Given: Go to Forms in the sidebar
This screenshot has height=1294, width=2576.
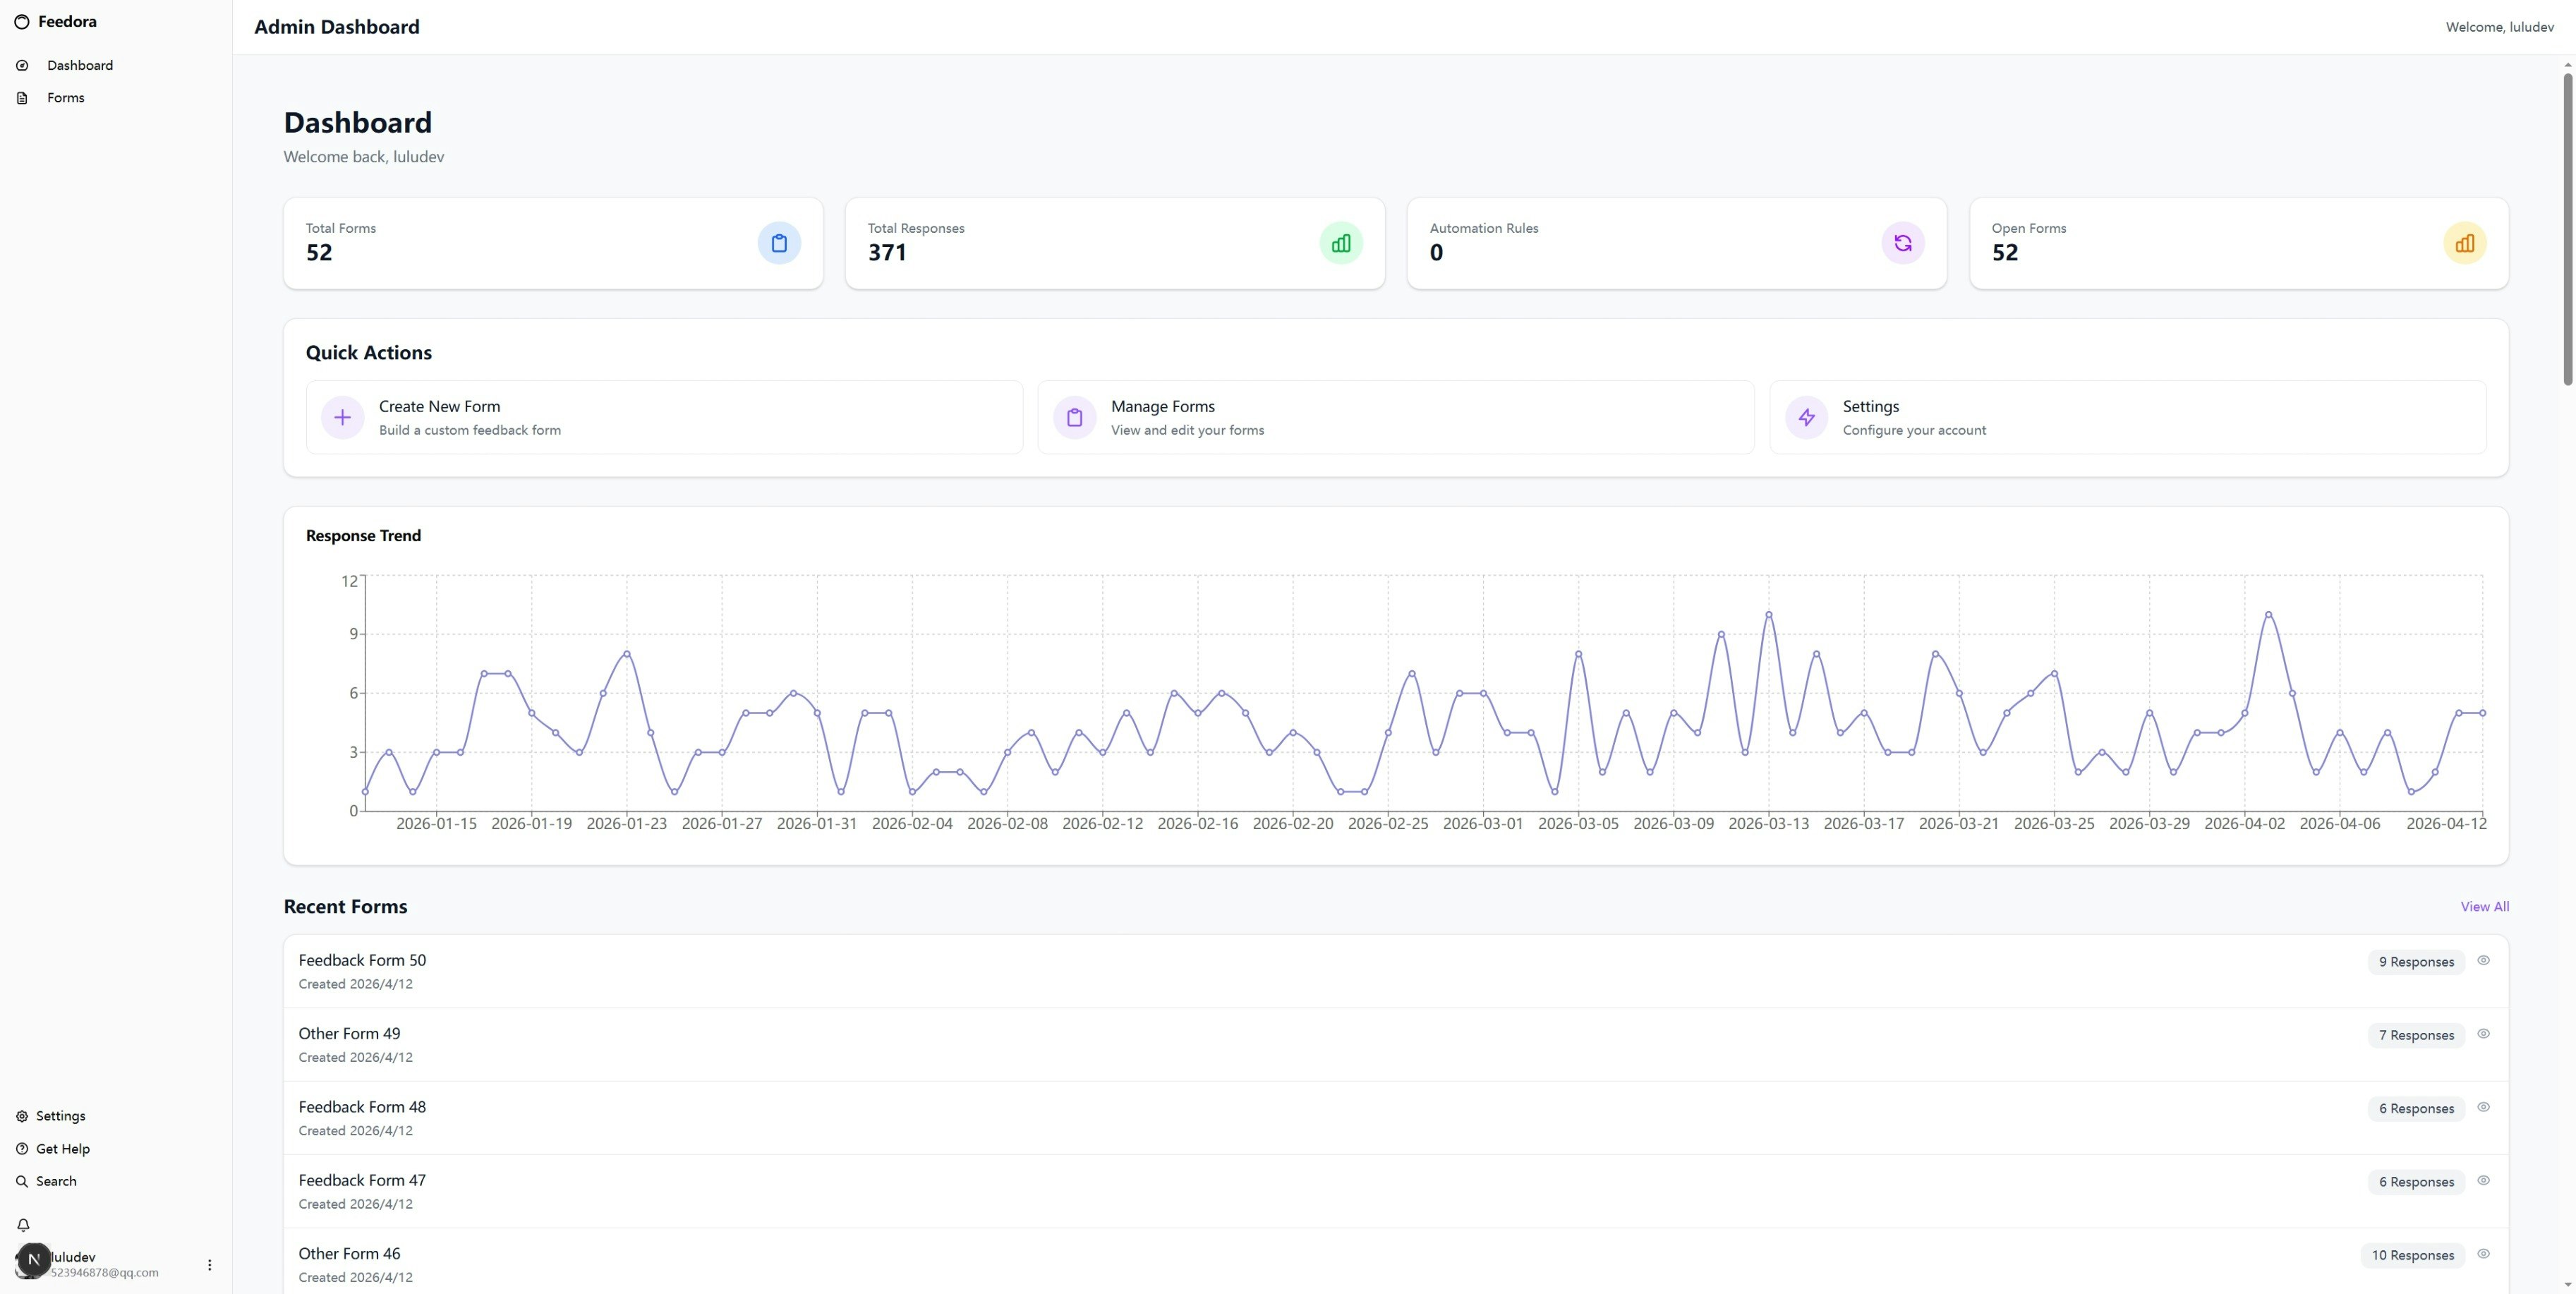Looking at the screenshot, I should pyautogui.click(x=65, y=98).
